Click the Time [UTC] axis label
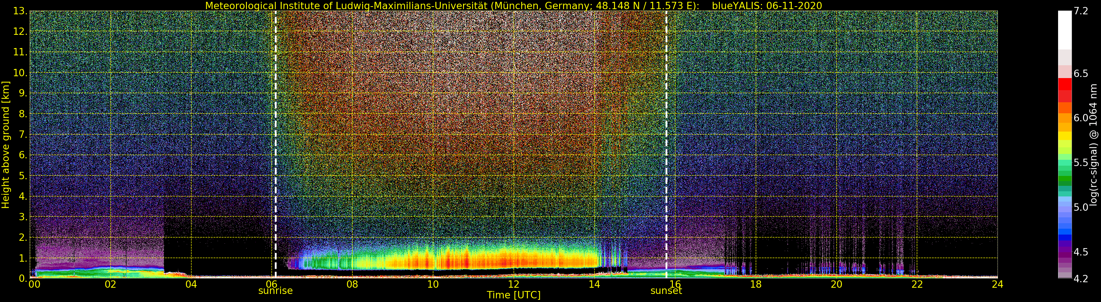Viewport: 1101px width, 302px height. [x=513, y=295]
